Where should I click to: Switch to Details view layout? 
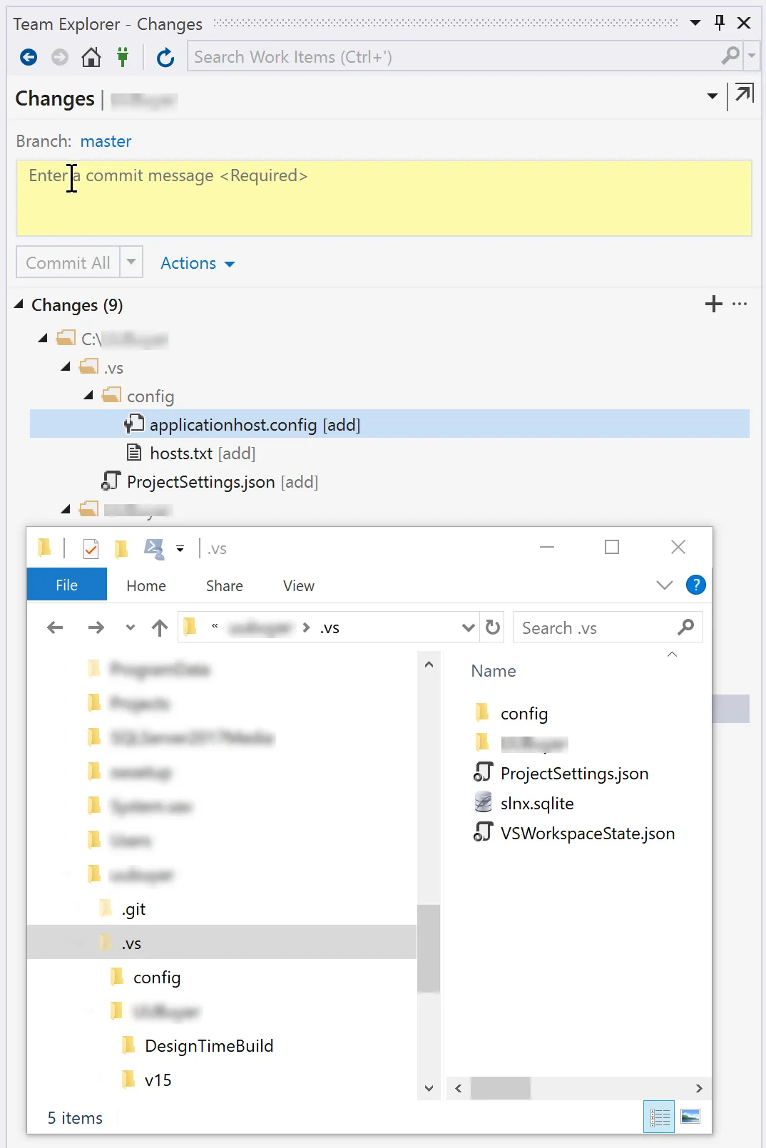coord(659,1117)
